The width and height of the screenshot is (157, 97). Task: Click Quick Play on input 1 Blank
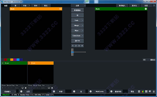(11, 85)
